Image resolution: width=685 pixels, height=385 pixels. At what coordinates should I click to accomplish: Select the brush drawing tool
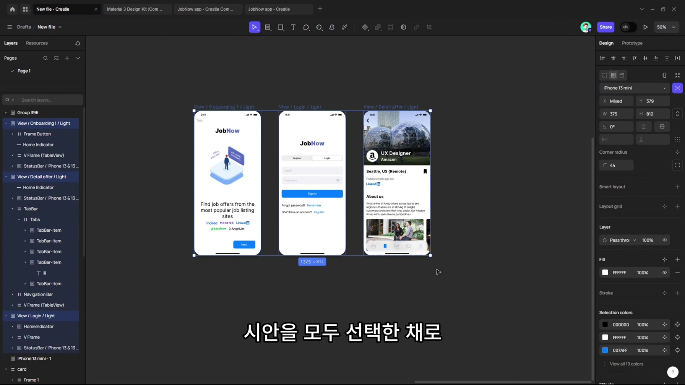pos(344,27)
